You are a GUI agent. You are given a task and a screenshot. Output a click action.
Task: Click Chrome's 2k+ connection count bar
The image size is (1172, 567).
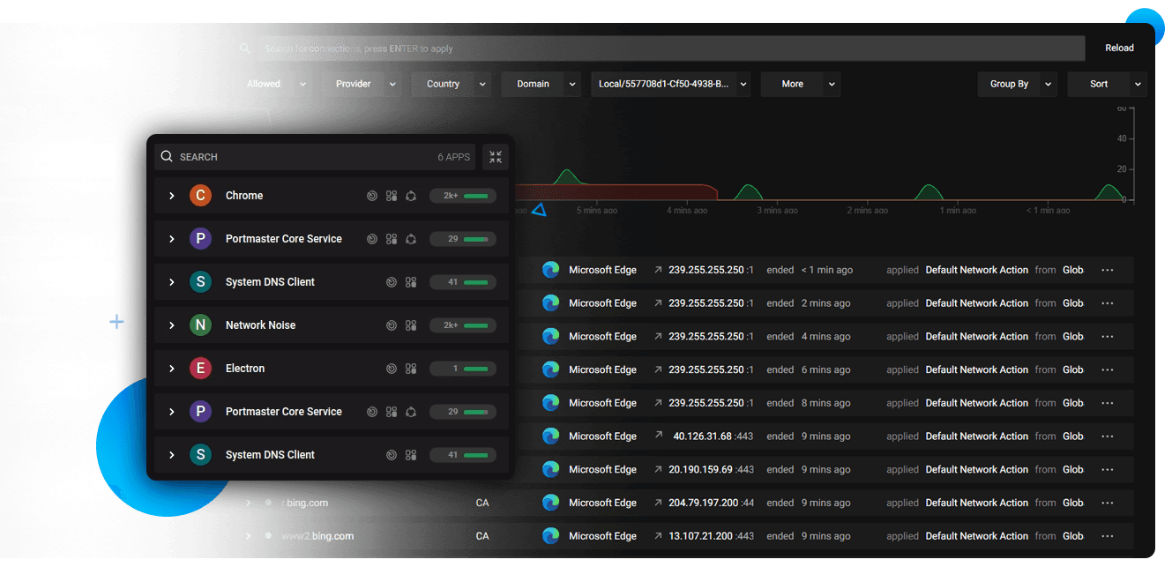[463, 196]
